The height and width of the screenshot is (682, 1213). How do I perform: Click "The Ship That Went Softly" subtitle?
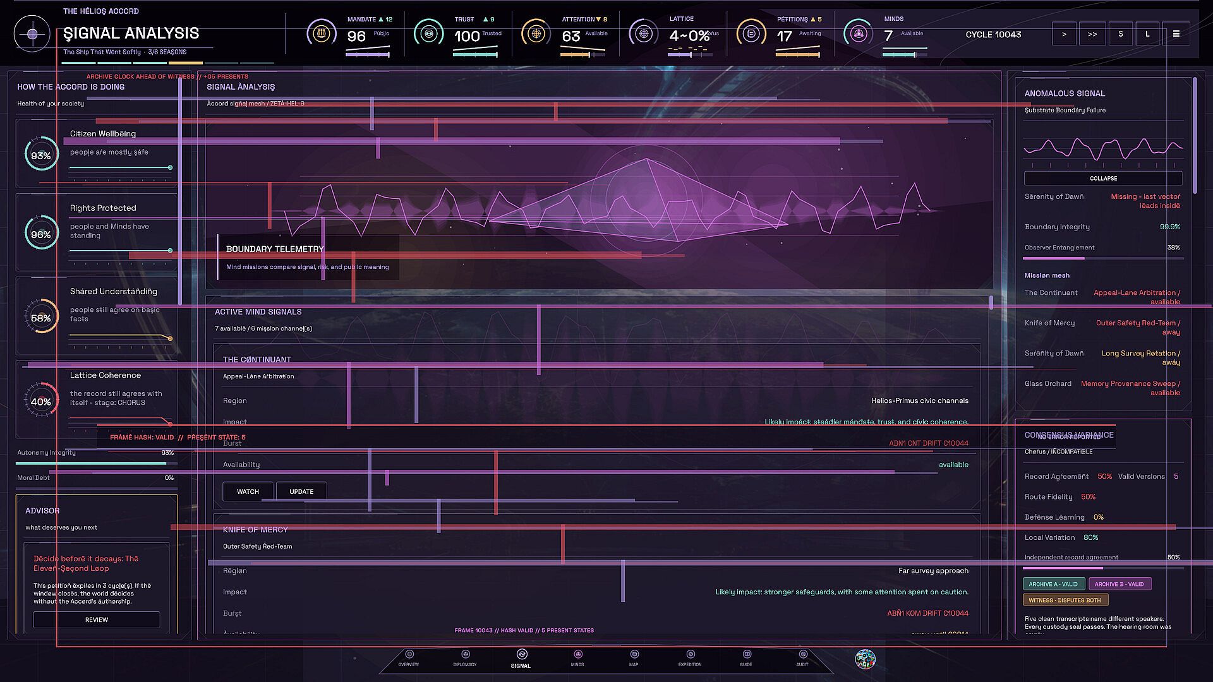102,52
